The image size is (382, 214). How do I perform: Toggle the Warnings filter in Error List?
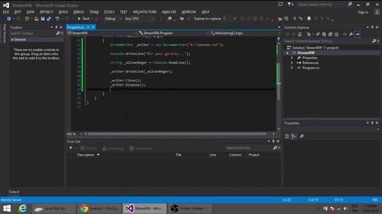point(113,148)
